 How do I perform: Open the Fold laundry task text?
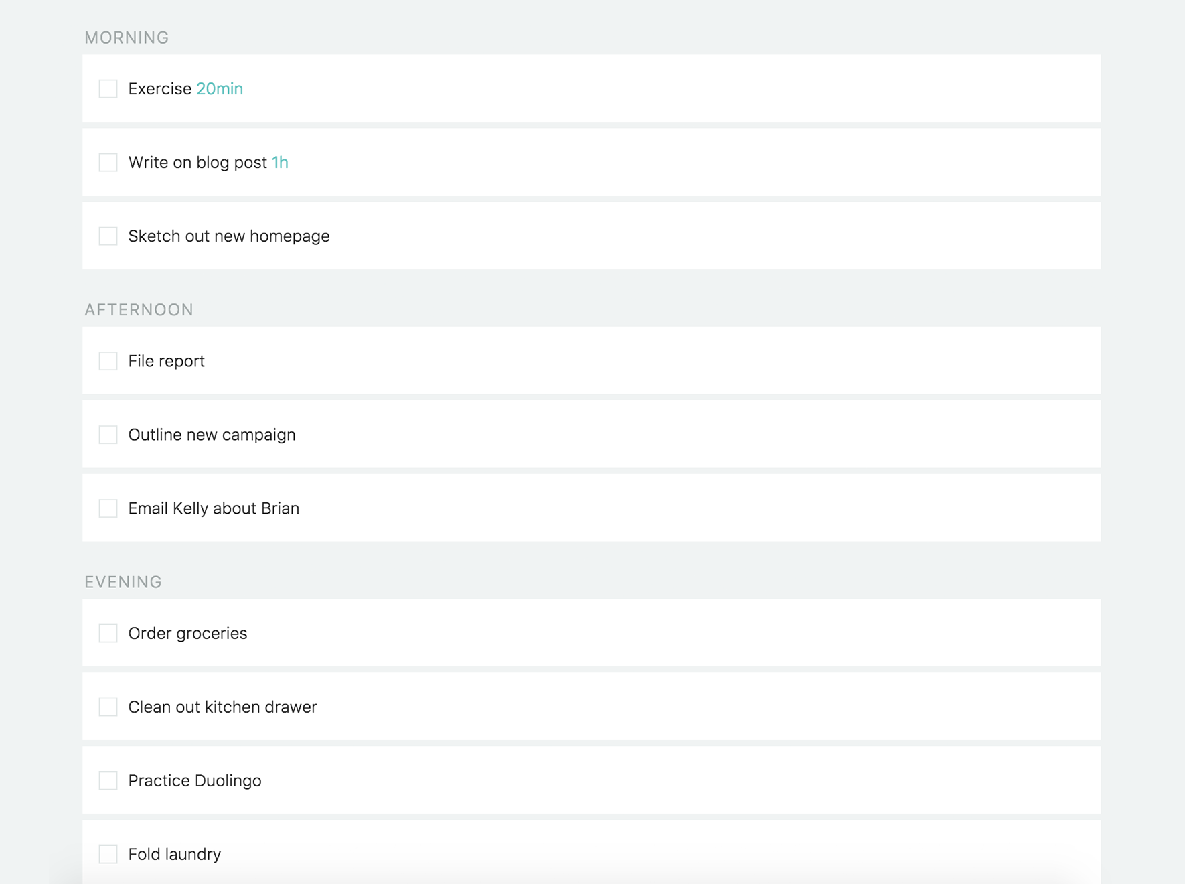pyautogui.click(x=174, y=855)
